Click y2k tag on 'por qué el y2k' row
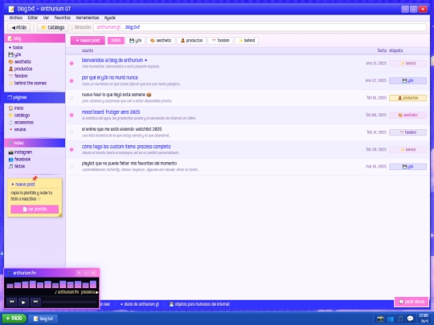Image resolution: width=434 pixels, height=325 pixels. point(407,81)
